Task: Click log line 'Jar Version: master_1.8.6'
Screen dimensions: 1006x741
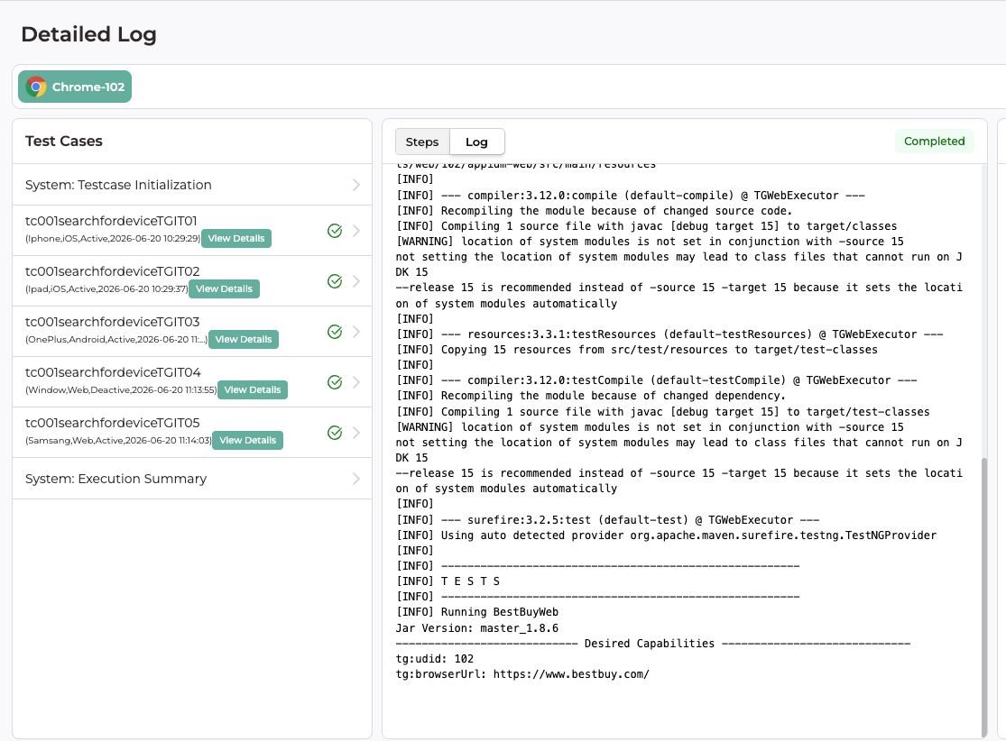Action: point(477,628)
